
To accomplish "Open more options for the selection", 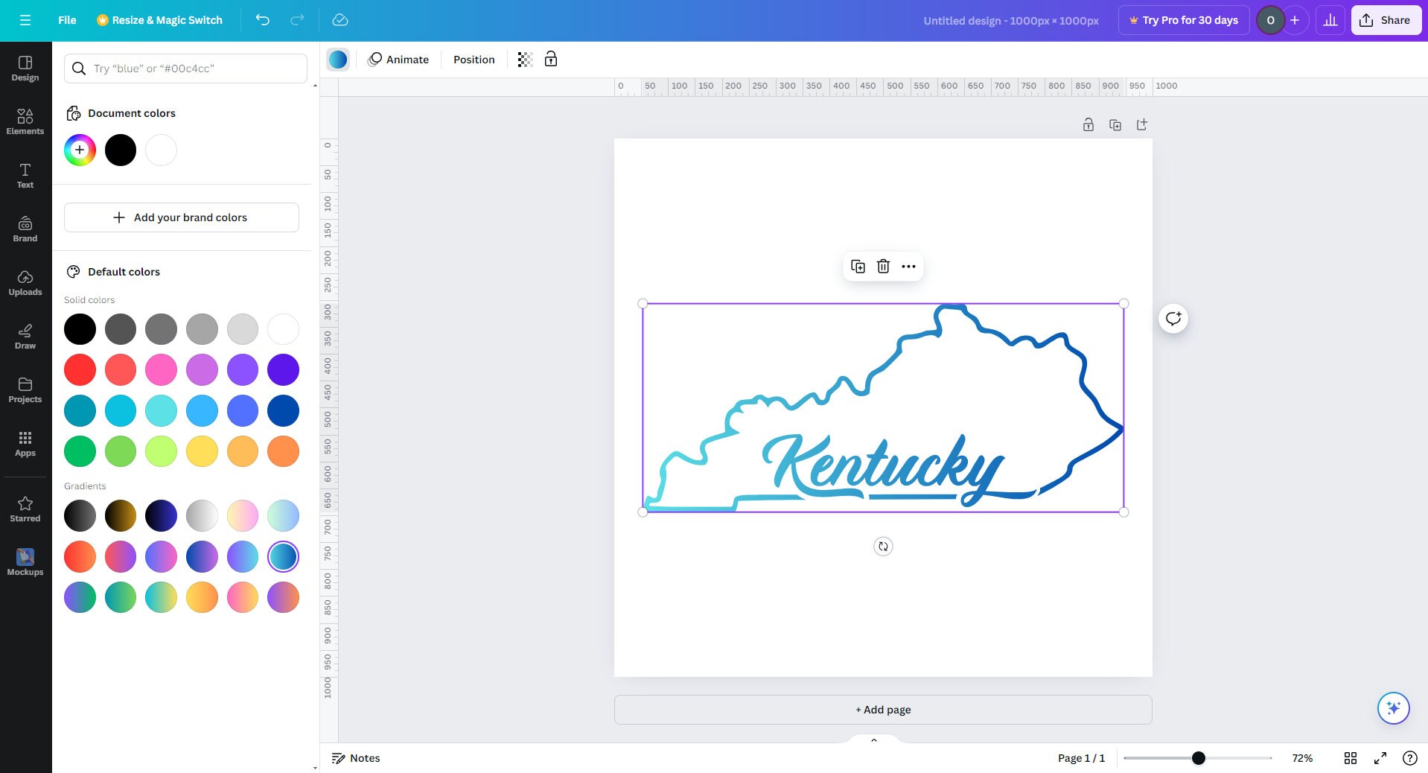I will pos(908,266).
